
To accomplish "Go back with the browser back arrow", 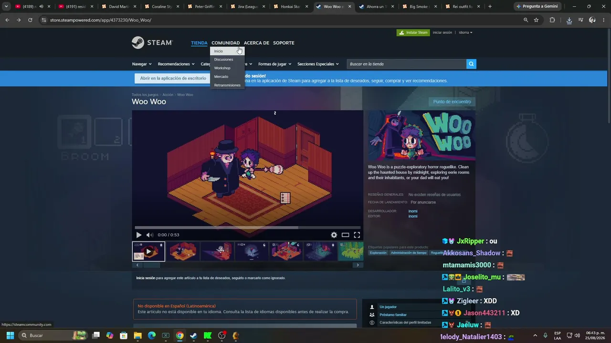I will 7,20.
